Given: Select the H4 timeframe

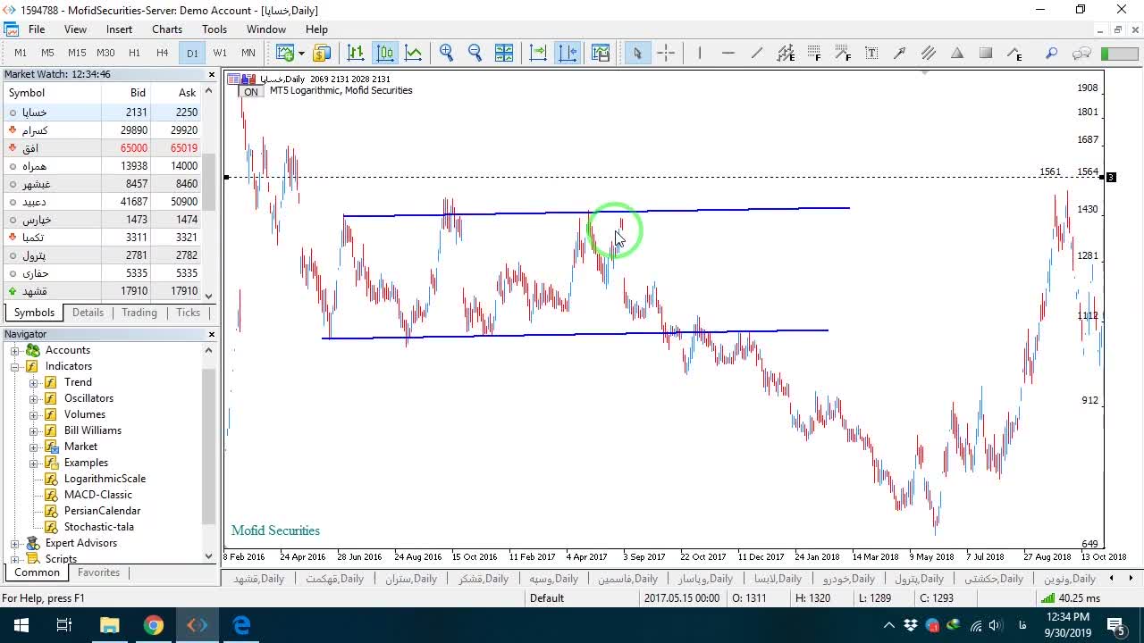Looking at the screenshot, I should [163, 53].
